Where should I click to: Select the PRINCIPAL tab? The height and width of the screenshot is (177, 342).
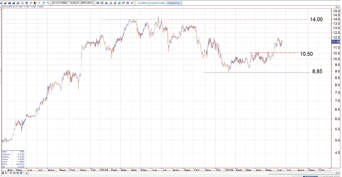(x=174, y=3)
